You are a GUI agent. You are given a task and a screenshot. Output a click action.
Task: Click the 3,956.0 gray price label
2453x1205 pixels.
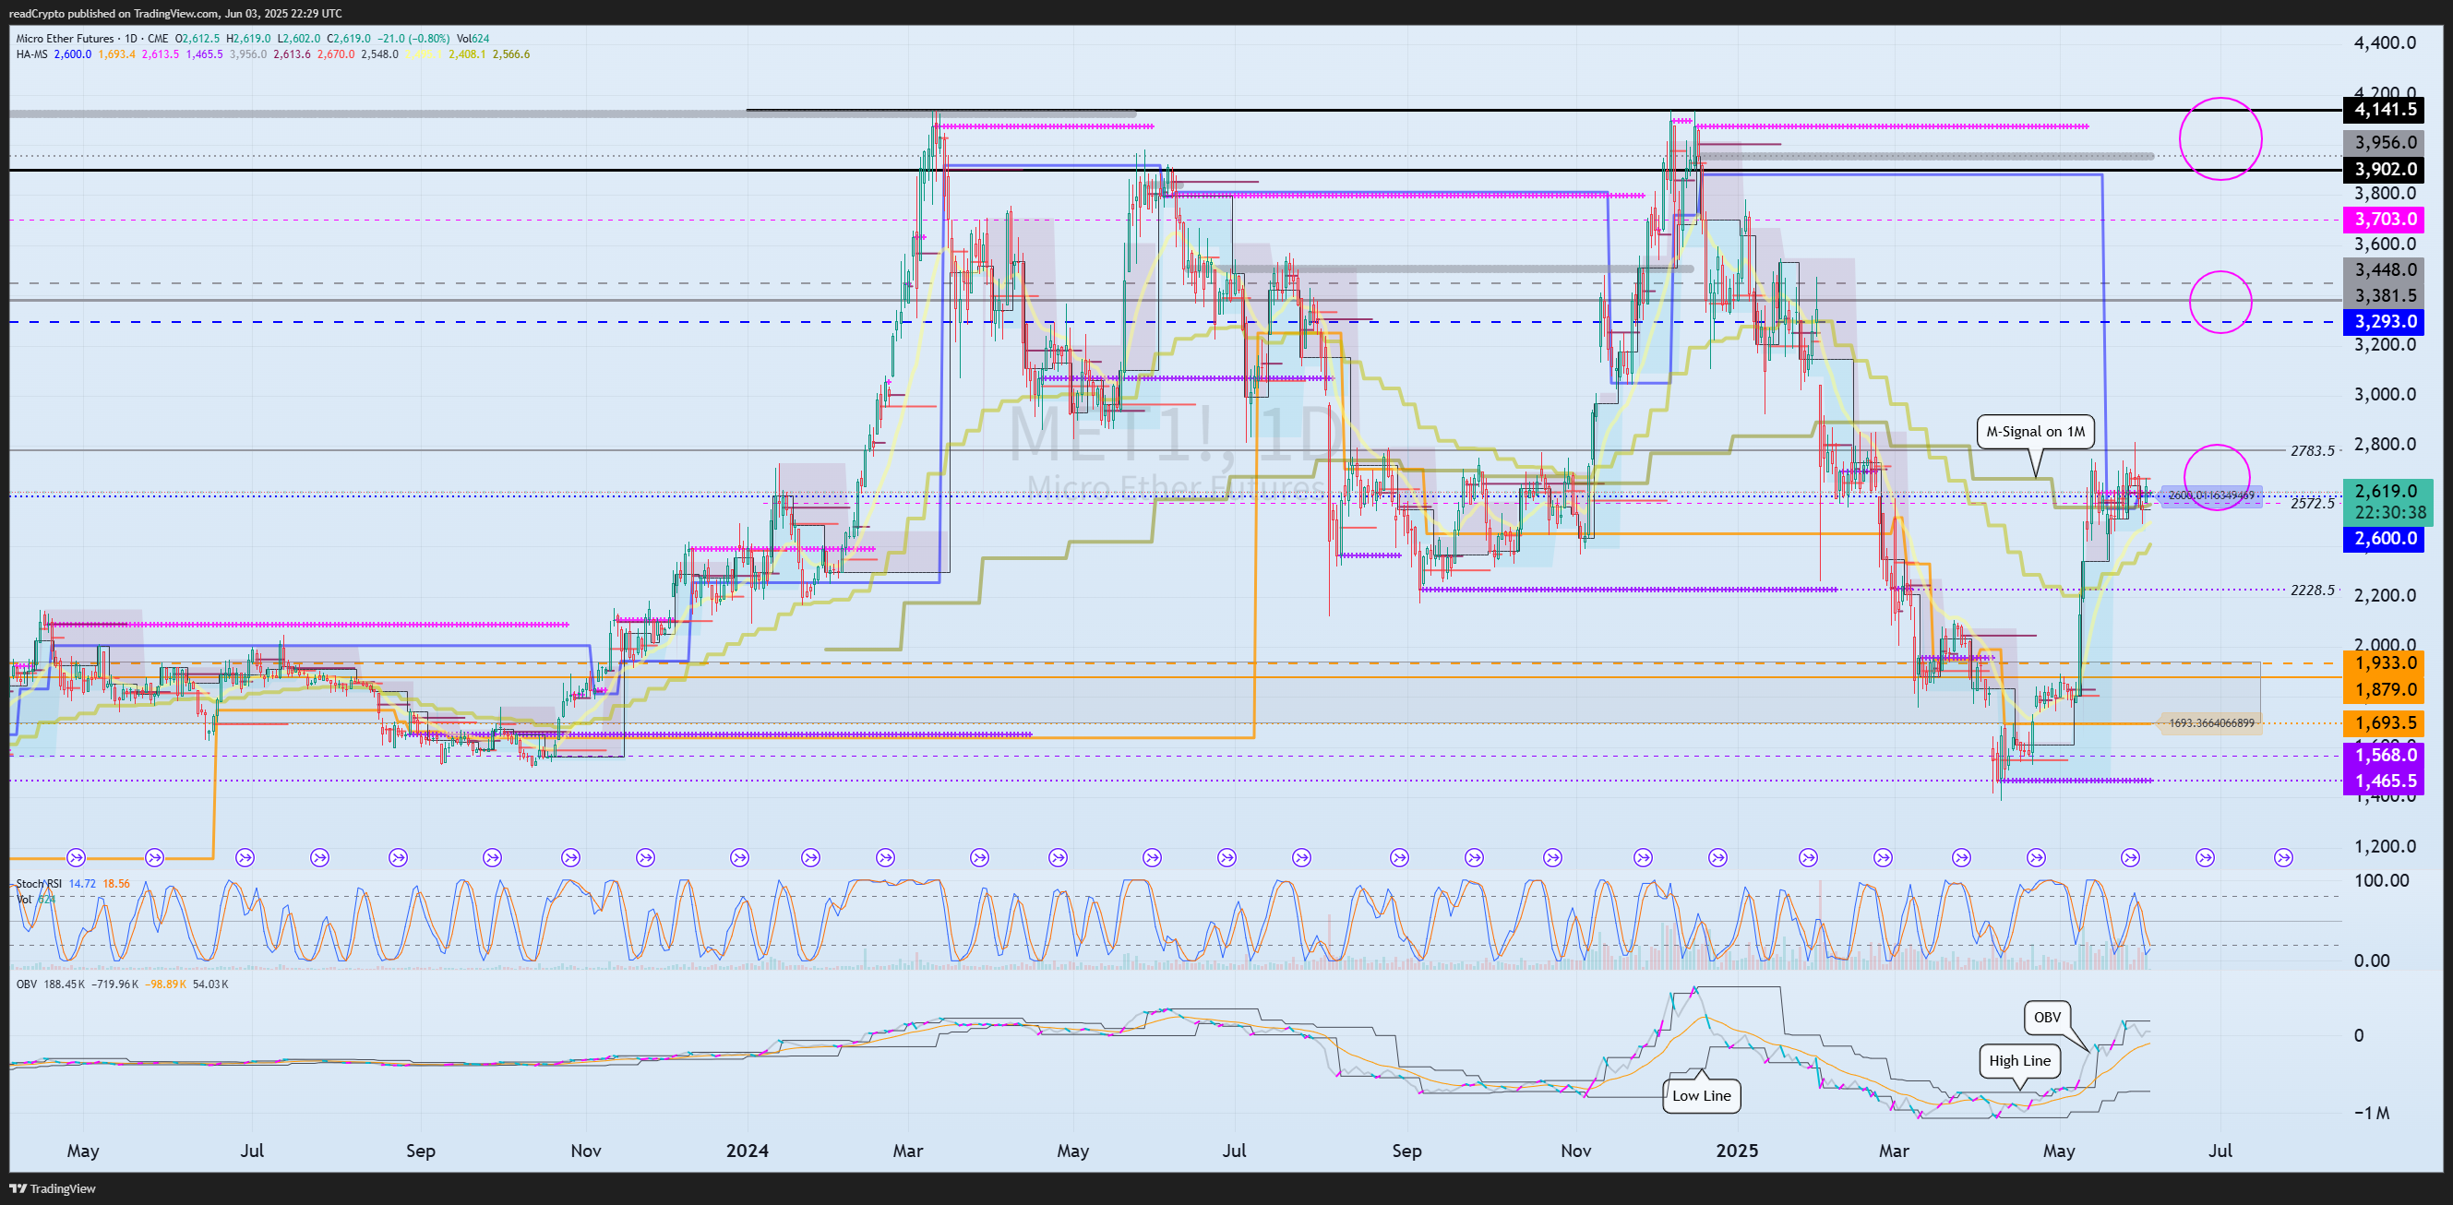pyautogui.click(x=2385, y=143)
